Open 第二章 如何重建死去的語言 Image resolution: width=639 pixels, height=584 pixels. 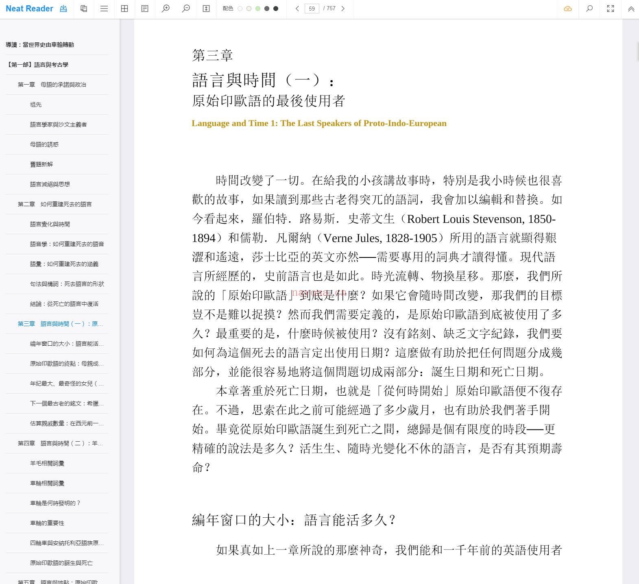(x=55, y=204)
